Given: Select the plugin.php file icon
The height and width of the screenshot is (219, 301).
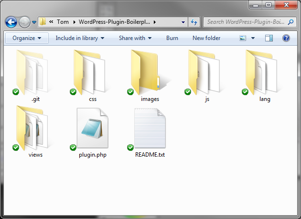Looking at the screenshot, I should (92, 128).
